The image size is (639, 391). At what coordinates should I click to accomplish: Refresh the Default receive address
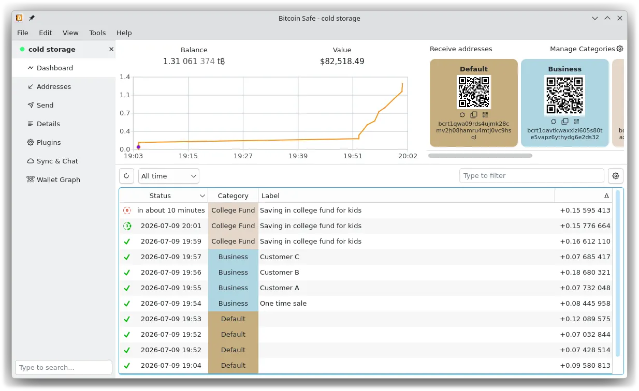462,115
